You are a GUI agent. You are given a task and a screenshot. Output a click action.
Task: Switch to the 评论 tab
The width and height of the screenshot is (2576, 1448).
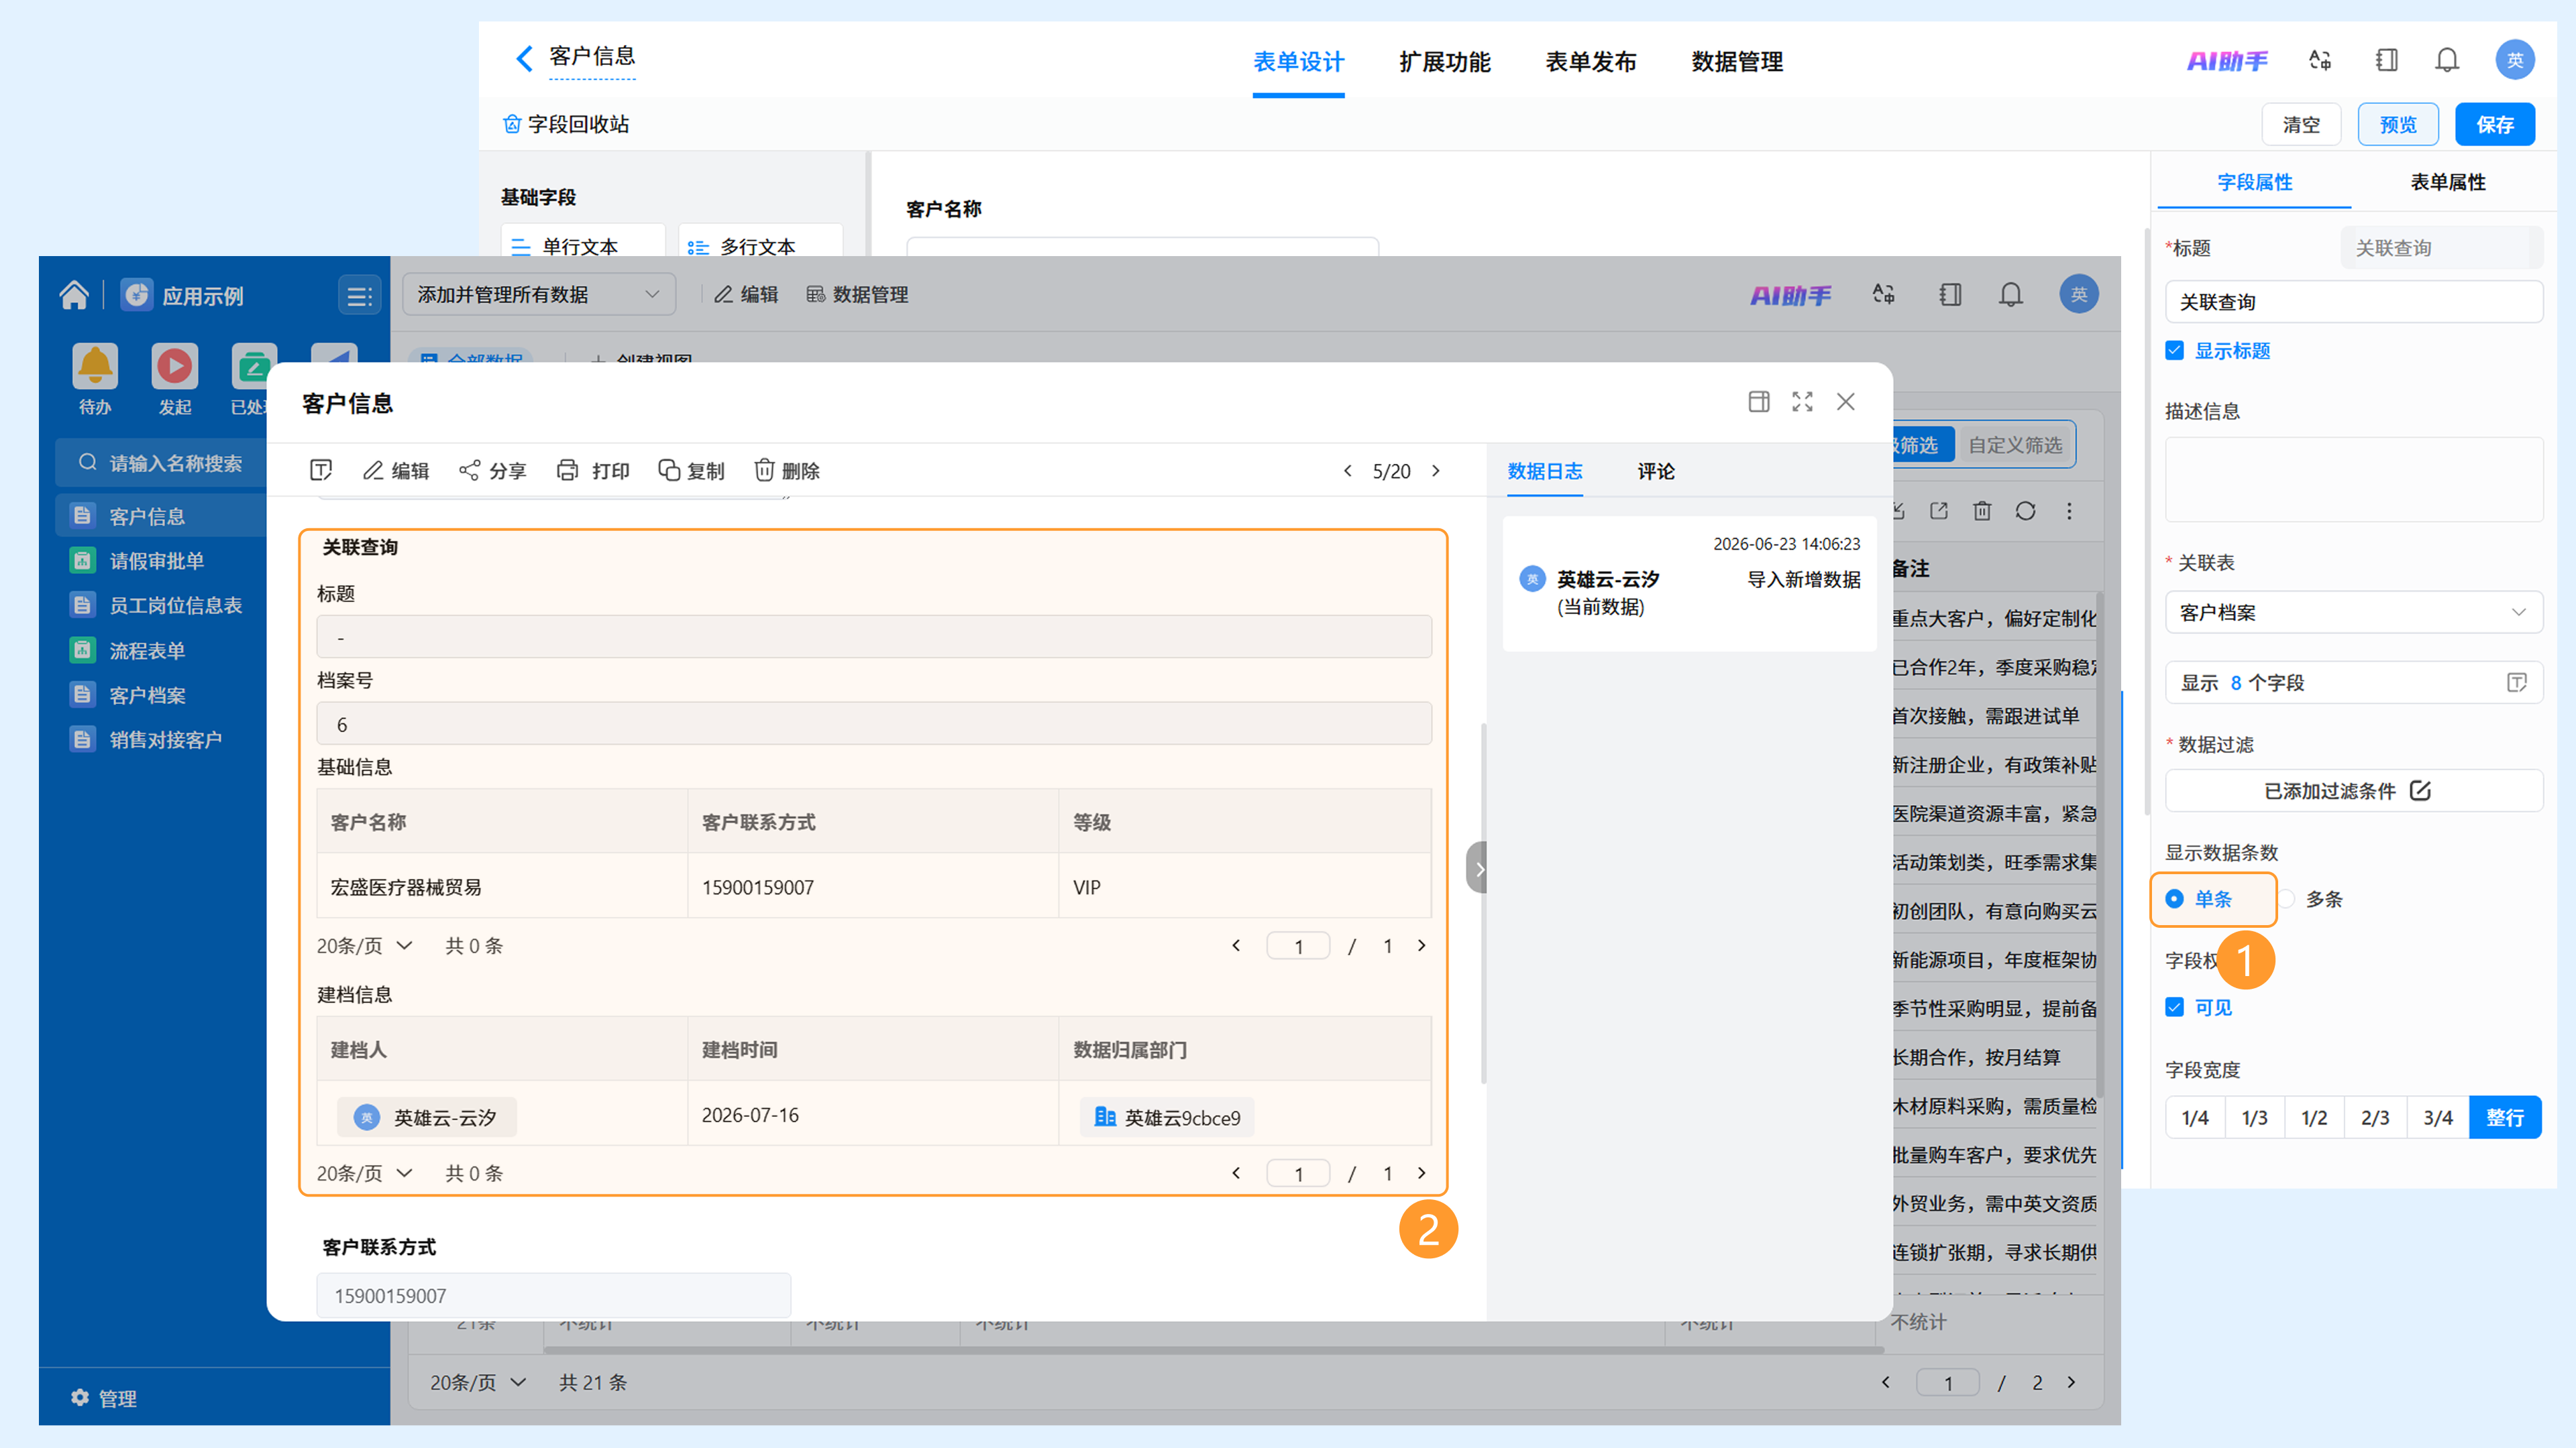1655,471
